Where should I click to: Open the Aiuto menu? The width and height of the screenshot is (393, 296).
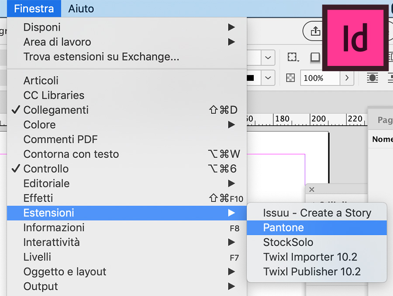click(81, 9)
